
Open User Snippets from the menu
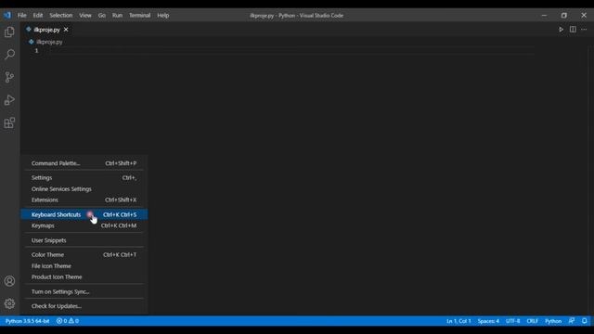(x=84, y=240)
